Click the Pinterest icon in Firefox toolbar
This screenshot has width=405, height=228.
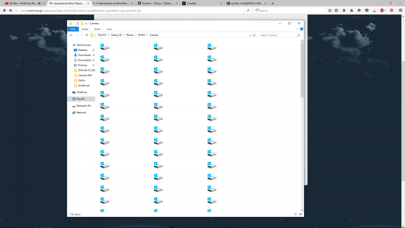(x=391, y=10)
